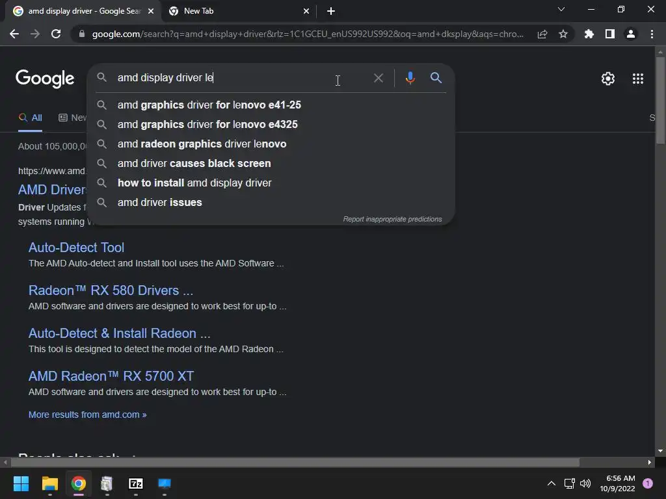View site info via the lock icon
Screen dimensions: 666x499
(82, 34)
